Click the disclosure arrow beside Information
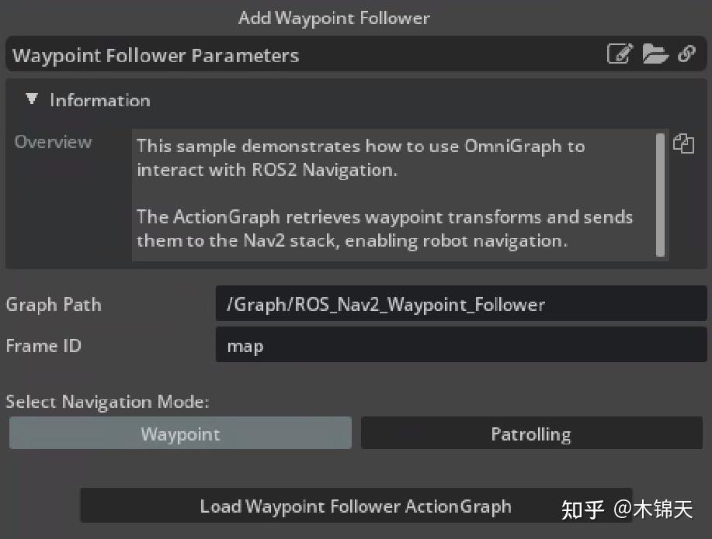Image resolution: width=712 pixels, height=539 pixels. point(32,98)
